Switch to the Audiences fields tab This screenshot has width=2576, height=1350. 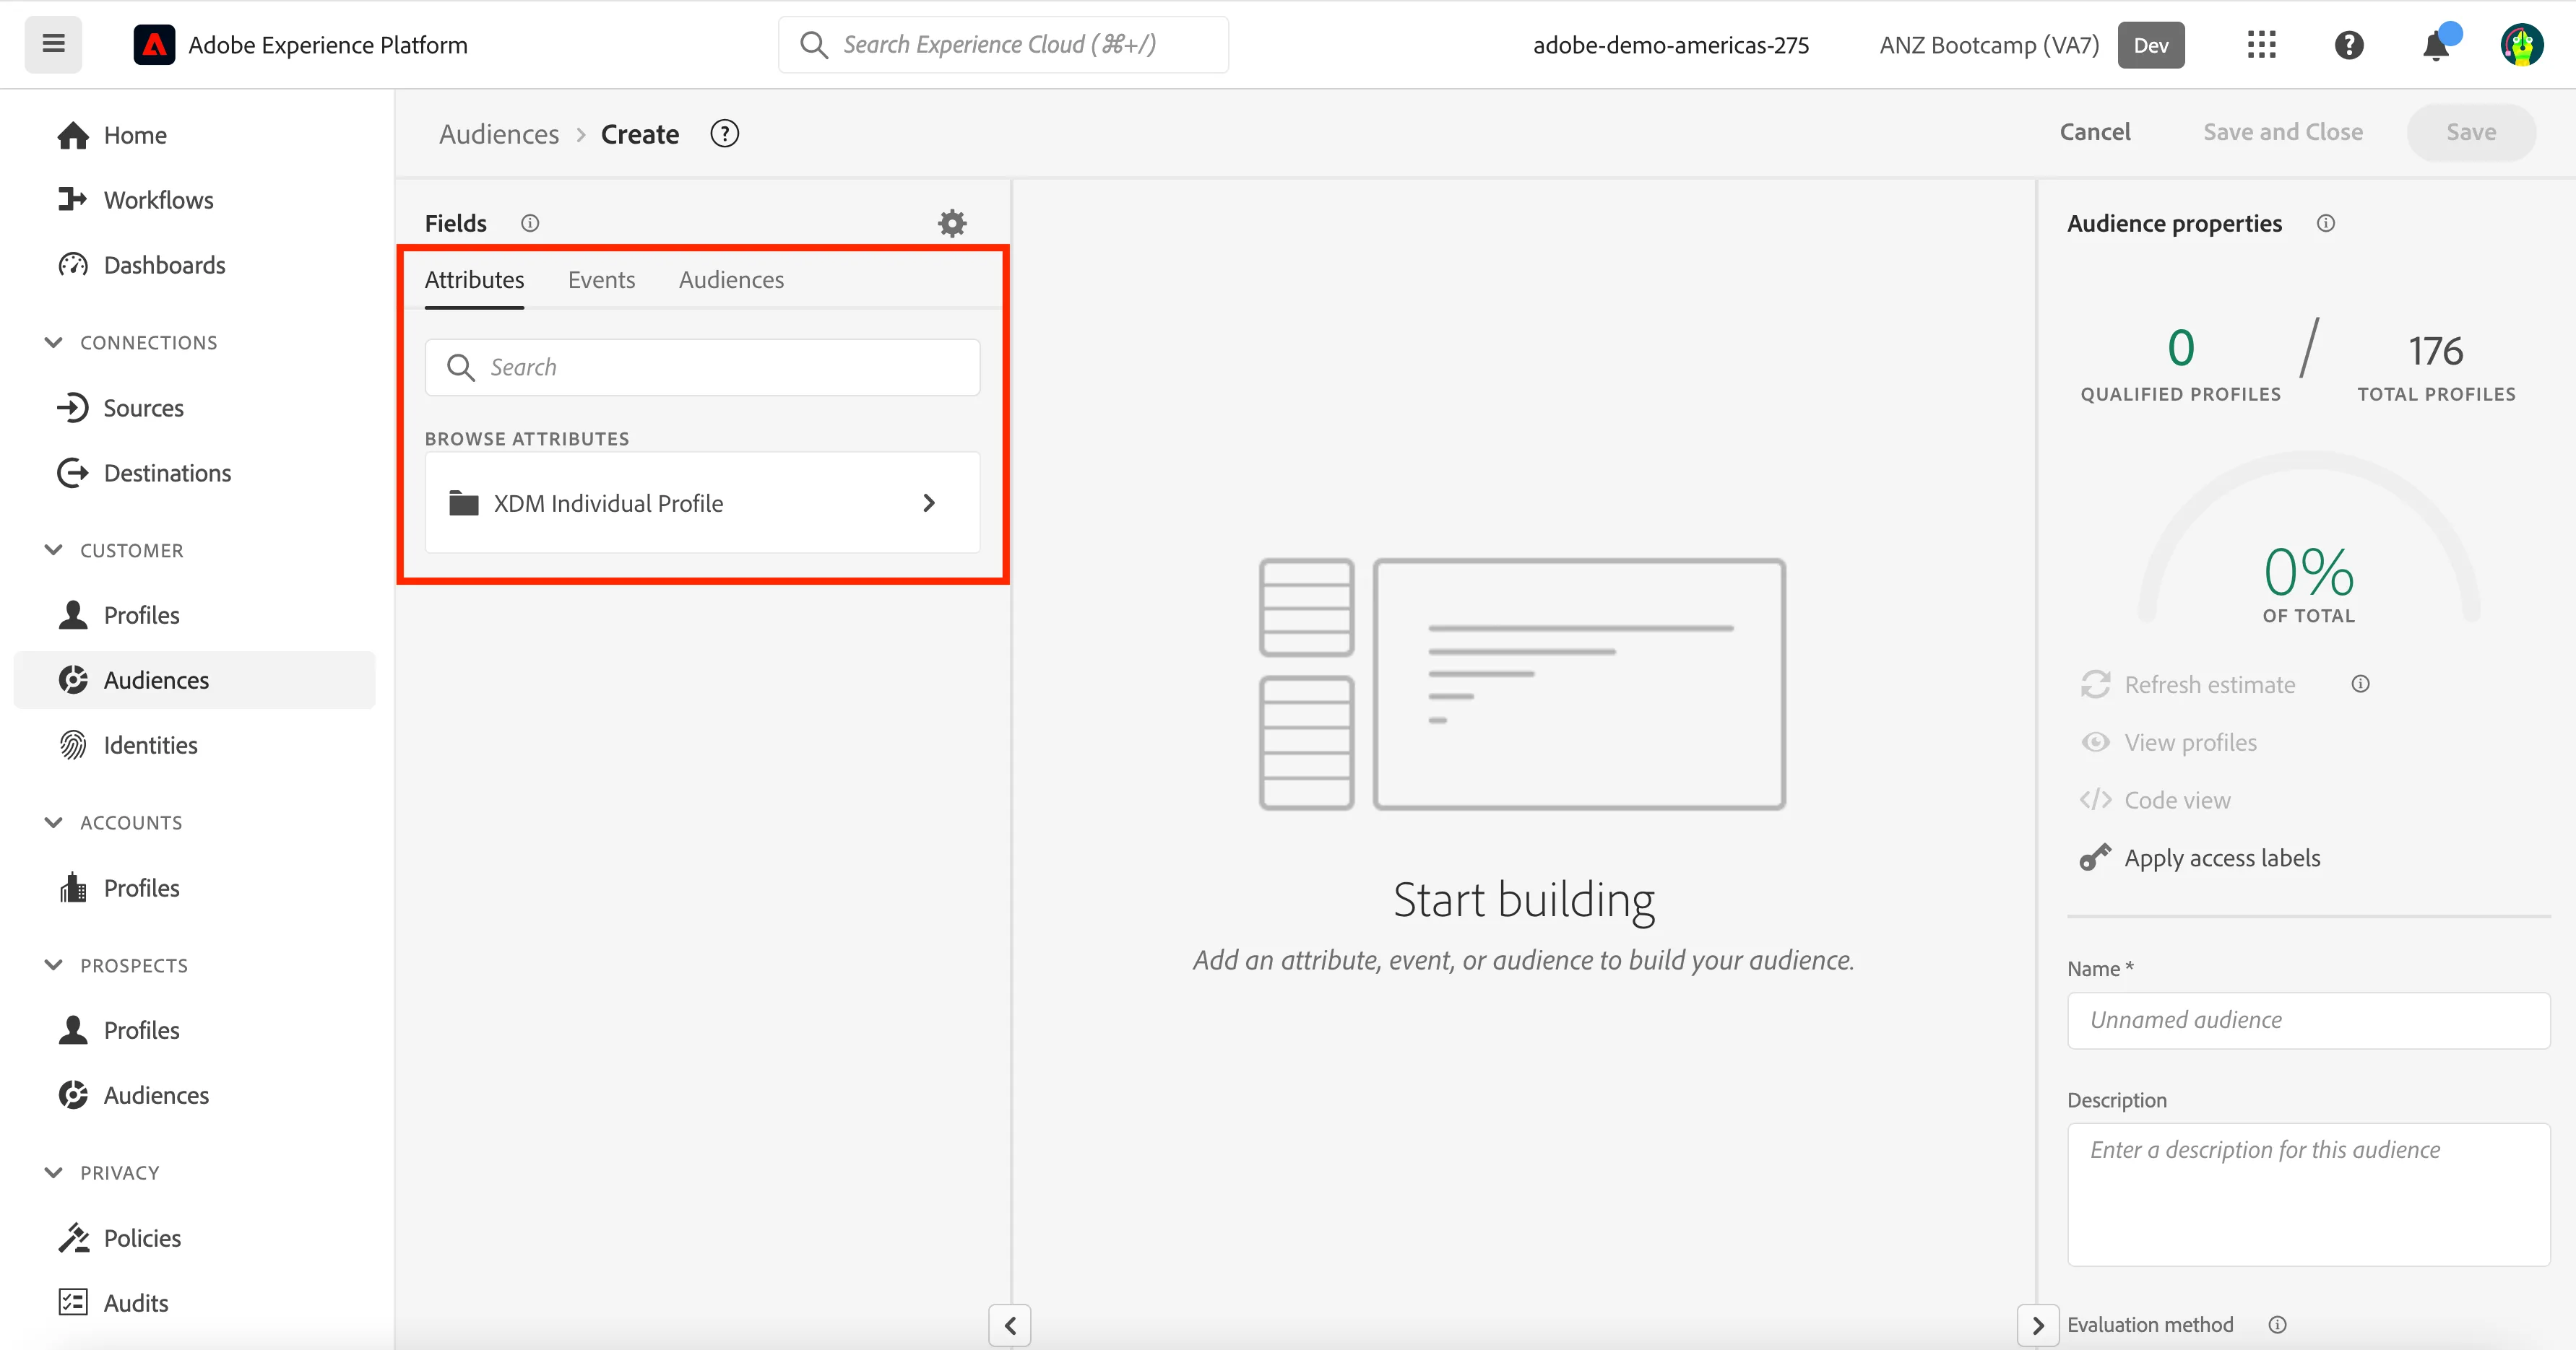(731, 280)
